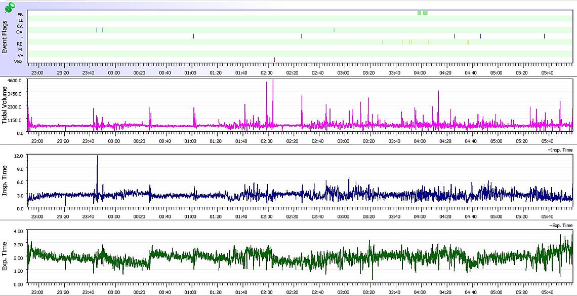Select the CA event flag row label
Image resolution: width=577 pixels, height=296 pixels.
[20, 26]
